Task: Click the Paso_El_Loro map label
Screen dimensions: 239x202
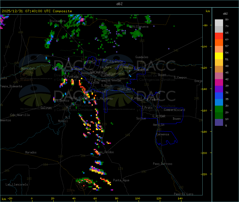Action: 184,194
